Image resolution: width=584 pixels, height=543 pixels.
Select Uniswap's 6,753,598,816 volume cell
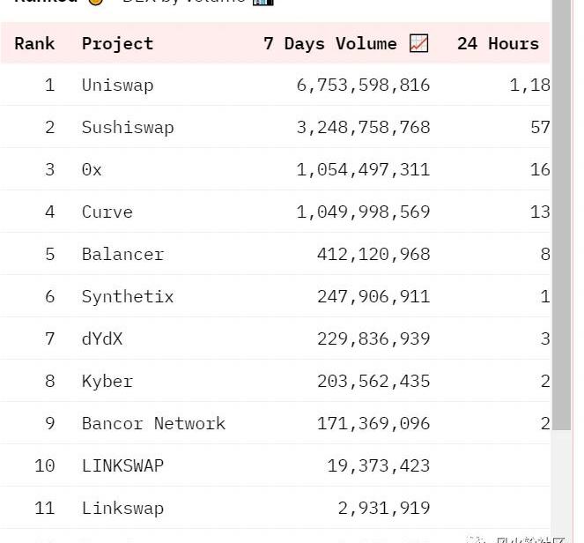363,86
